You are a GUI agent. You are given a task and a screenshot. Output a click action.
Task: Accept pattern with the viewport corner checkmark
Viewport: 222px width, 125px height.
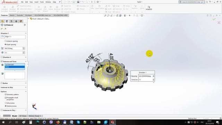[214, 19]
